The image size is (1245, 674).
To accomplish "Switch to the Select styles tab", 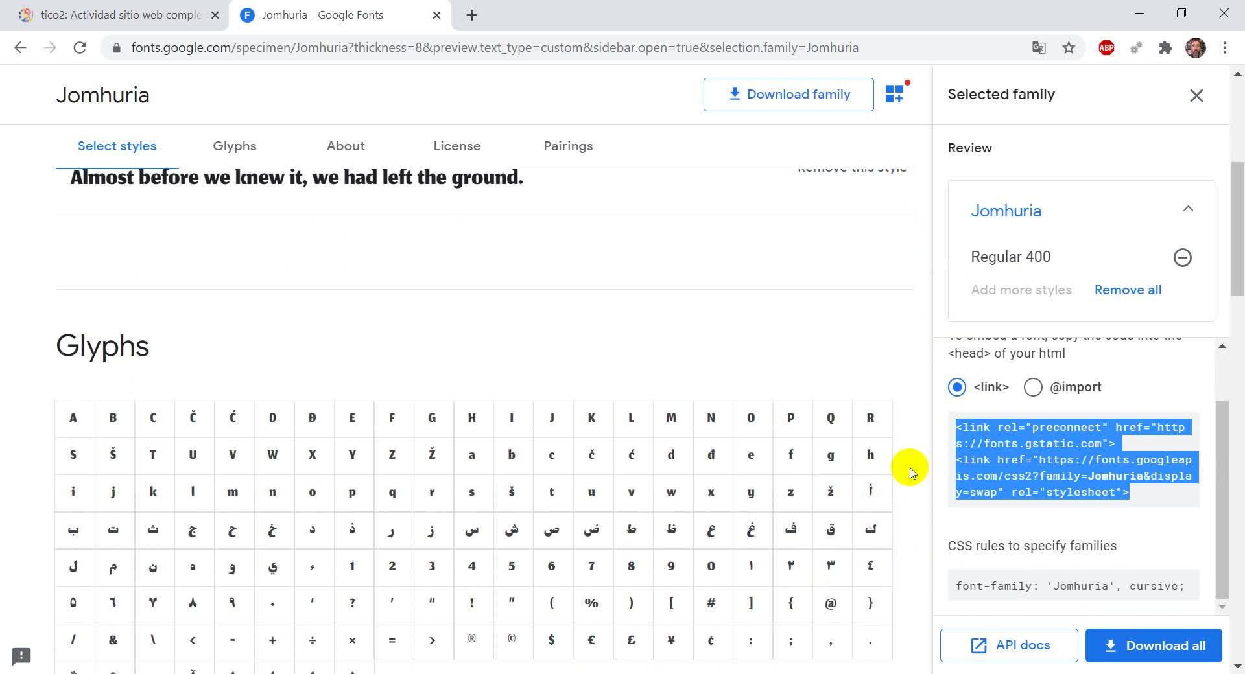I will 117,146.
